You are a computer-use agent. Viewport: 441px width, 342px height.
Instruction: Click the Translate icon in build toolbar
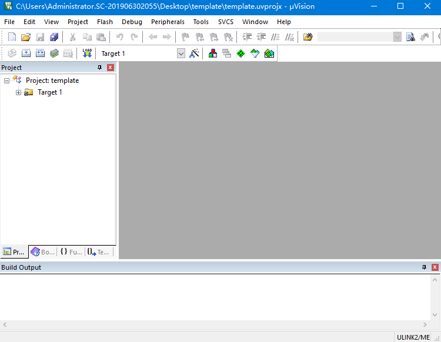pyautogui.click(x=12, y=53)
